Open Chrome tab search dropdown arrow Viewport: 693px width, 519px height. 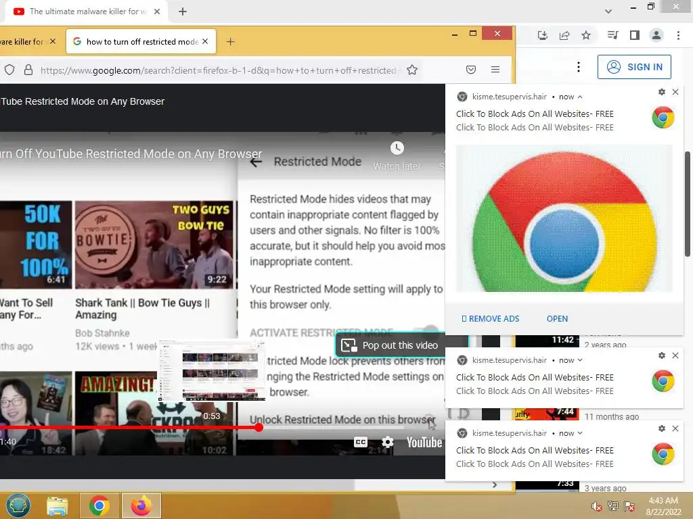coord(608,11)
